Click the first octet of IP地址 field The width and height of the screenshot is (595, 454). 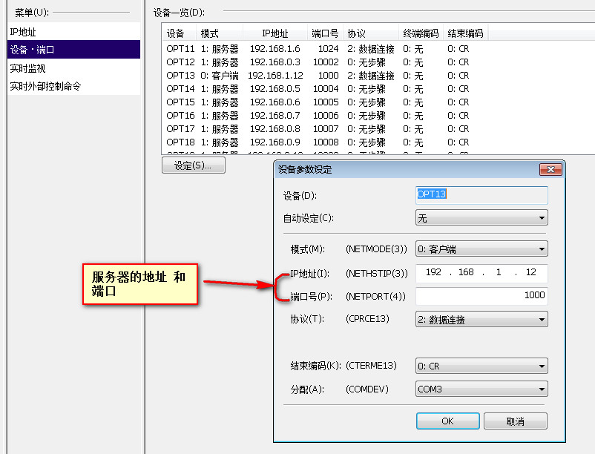coord(433,272)
